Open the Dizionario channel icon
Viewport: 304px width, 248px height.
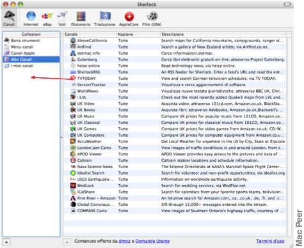pos(81,18)
